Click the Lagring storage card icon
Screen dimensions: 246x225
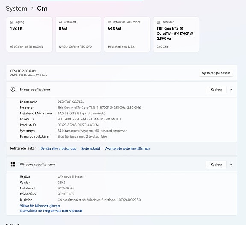click(12, 22)
